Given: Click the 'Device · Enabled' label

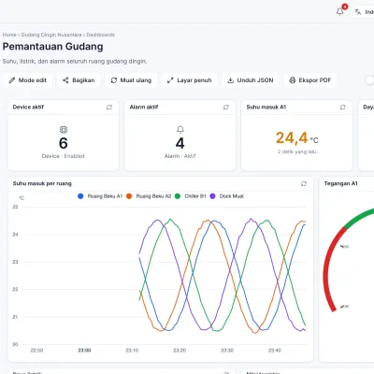Looking at the screenshot, I should pos(64,156).
